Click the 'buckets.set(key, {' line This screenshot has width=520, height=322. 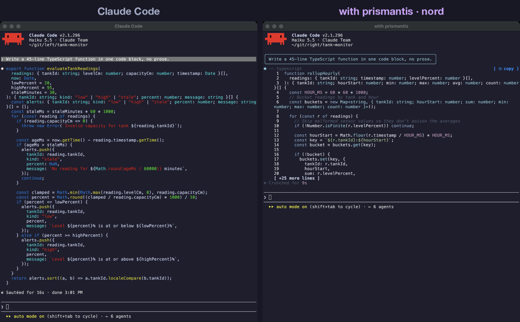coord(322,159)
